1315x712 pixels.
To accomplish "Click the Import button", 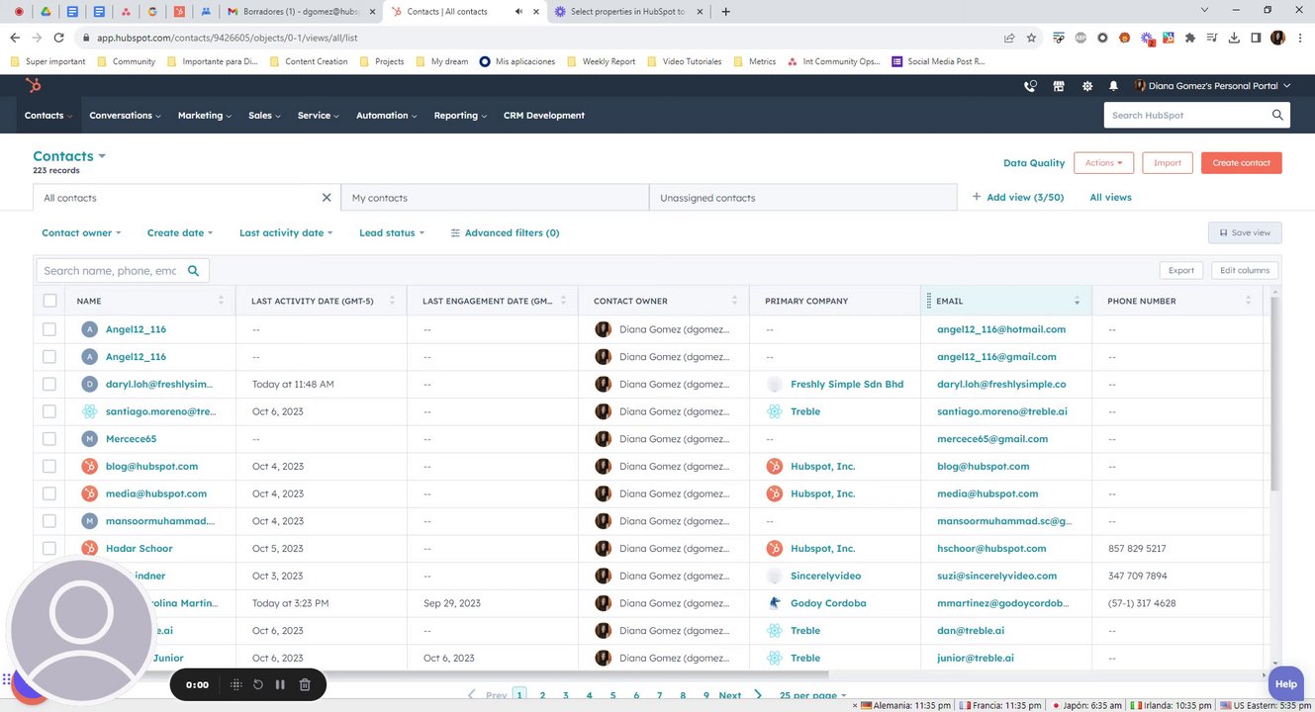I will [1168, 163].
